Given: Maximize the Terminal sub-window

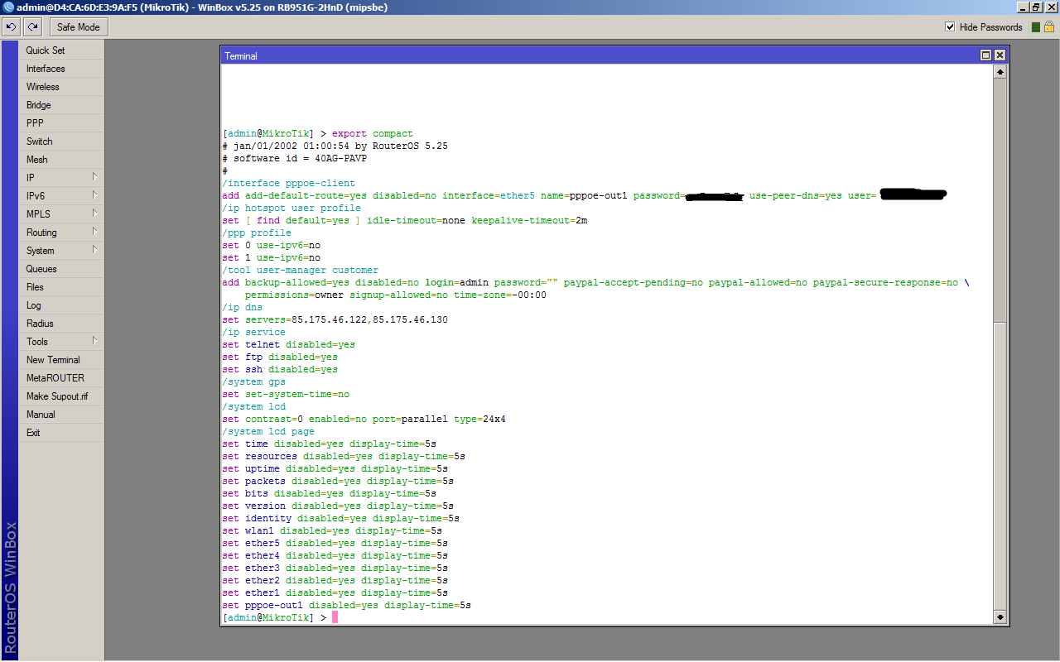Looking at the screenshot, I should point(985,55).
